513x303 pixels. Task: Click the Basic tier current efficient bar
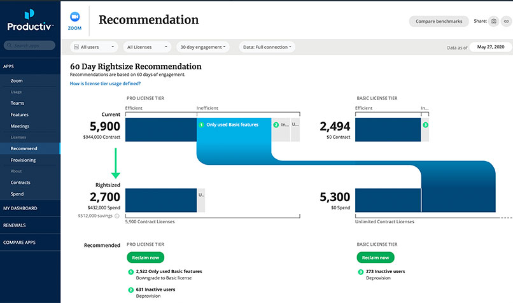(x=388, y=130)
